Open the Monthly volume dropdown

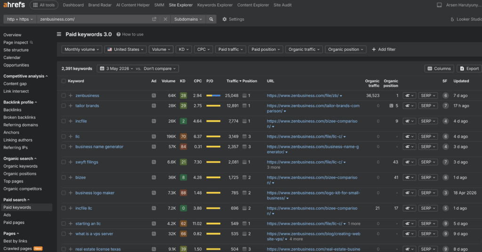click(82, 49)
